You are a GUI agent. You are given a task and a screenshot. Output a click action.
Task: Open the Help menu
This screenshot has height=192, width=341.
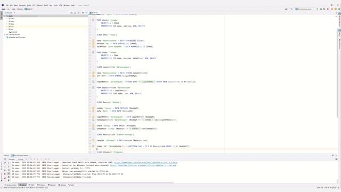(x=73, y=5)
